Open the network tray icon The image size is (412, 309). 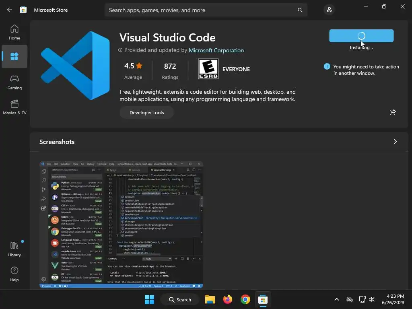tap(362, 299)
